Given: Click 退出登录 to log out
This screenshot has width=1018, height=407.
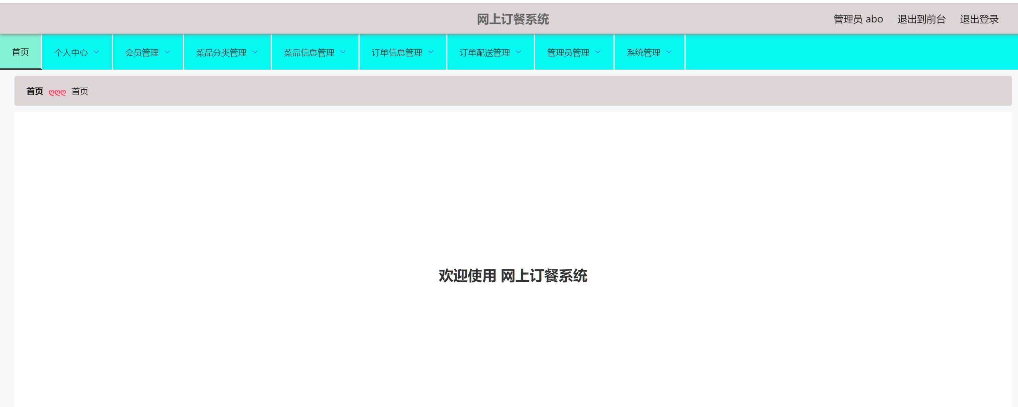Looking at the screenshot, I should pyautogui.click(x=979, y=19).
